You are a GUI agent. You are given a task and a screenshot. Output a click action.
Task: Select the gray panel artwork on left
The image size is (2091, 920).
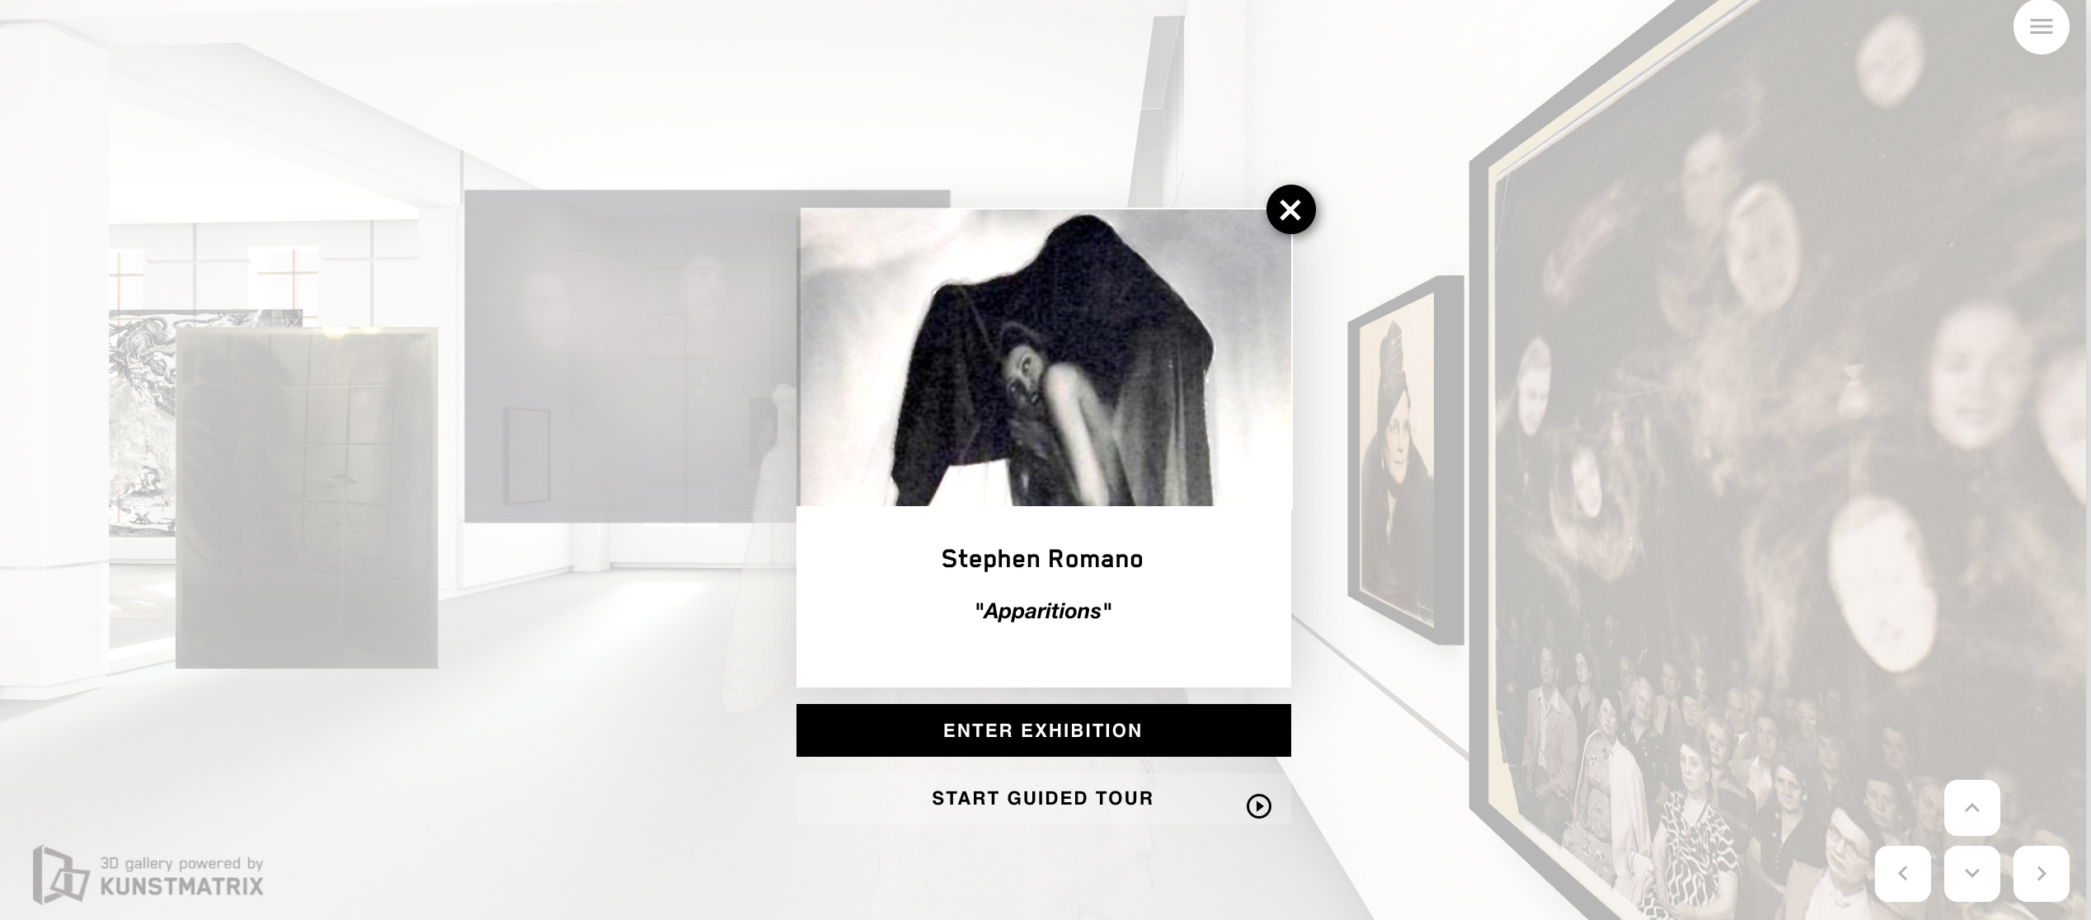tap(307, 498)
